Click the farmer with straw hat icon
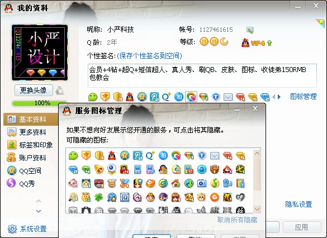Screen dimensions: 327x238 (x=150, y=197)
